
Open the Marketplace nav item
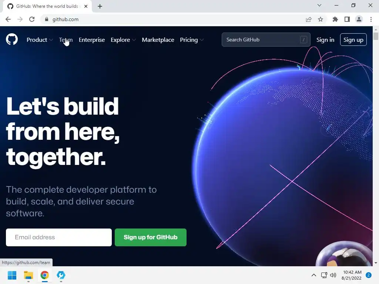click(x=158, y=40)
